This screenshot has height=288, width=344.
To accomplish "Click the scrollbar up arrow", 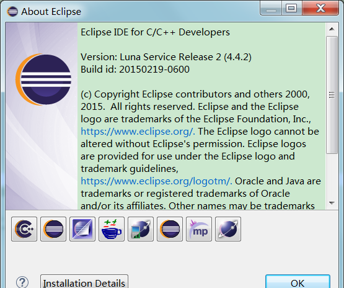I will [x=332, y=29].
